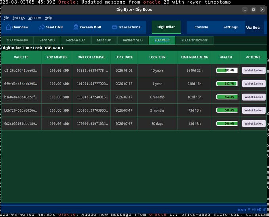
Task: Click the 3649d 22h time remaining cell
Action: [x=195, y=71]
